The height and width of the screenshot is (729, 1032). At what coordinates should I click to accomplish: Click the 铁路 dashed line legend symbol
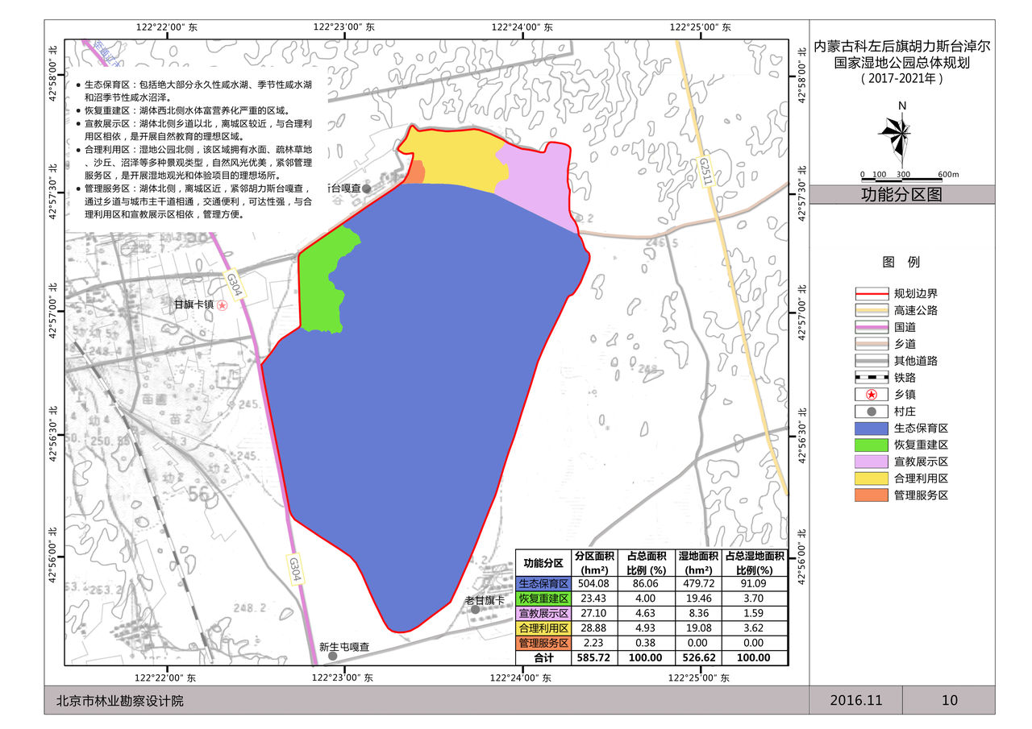pos(872,378)
